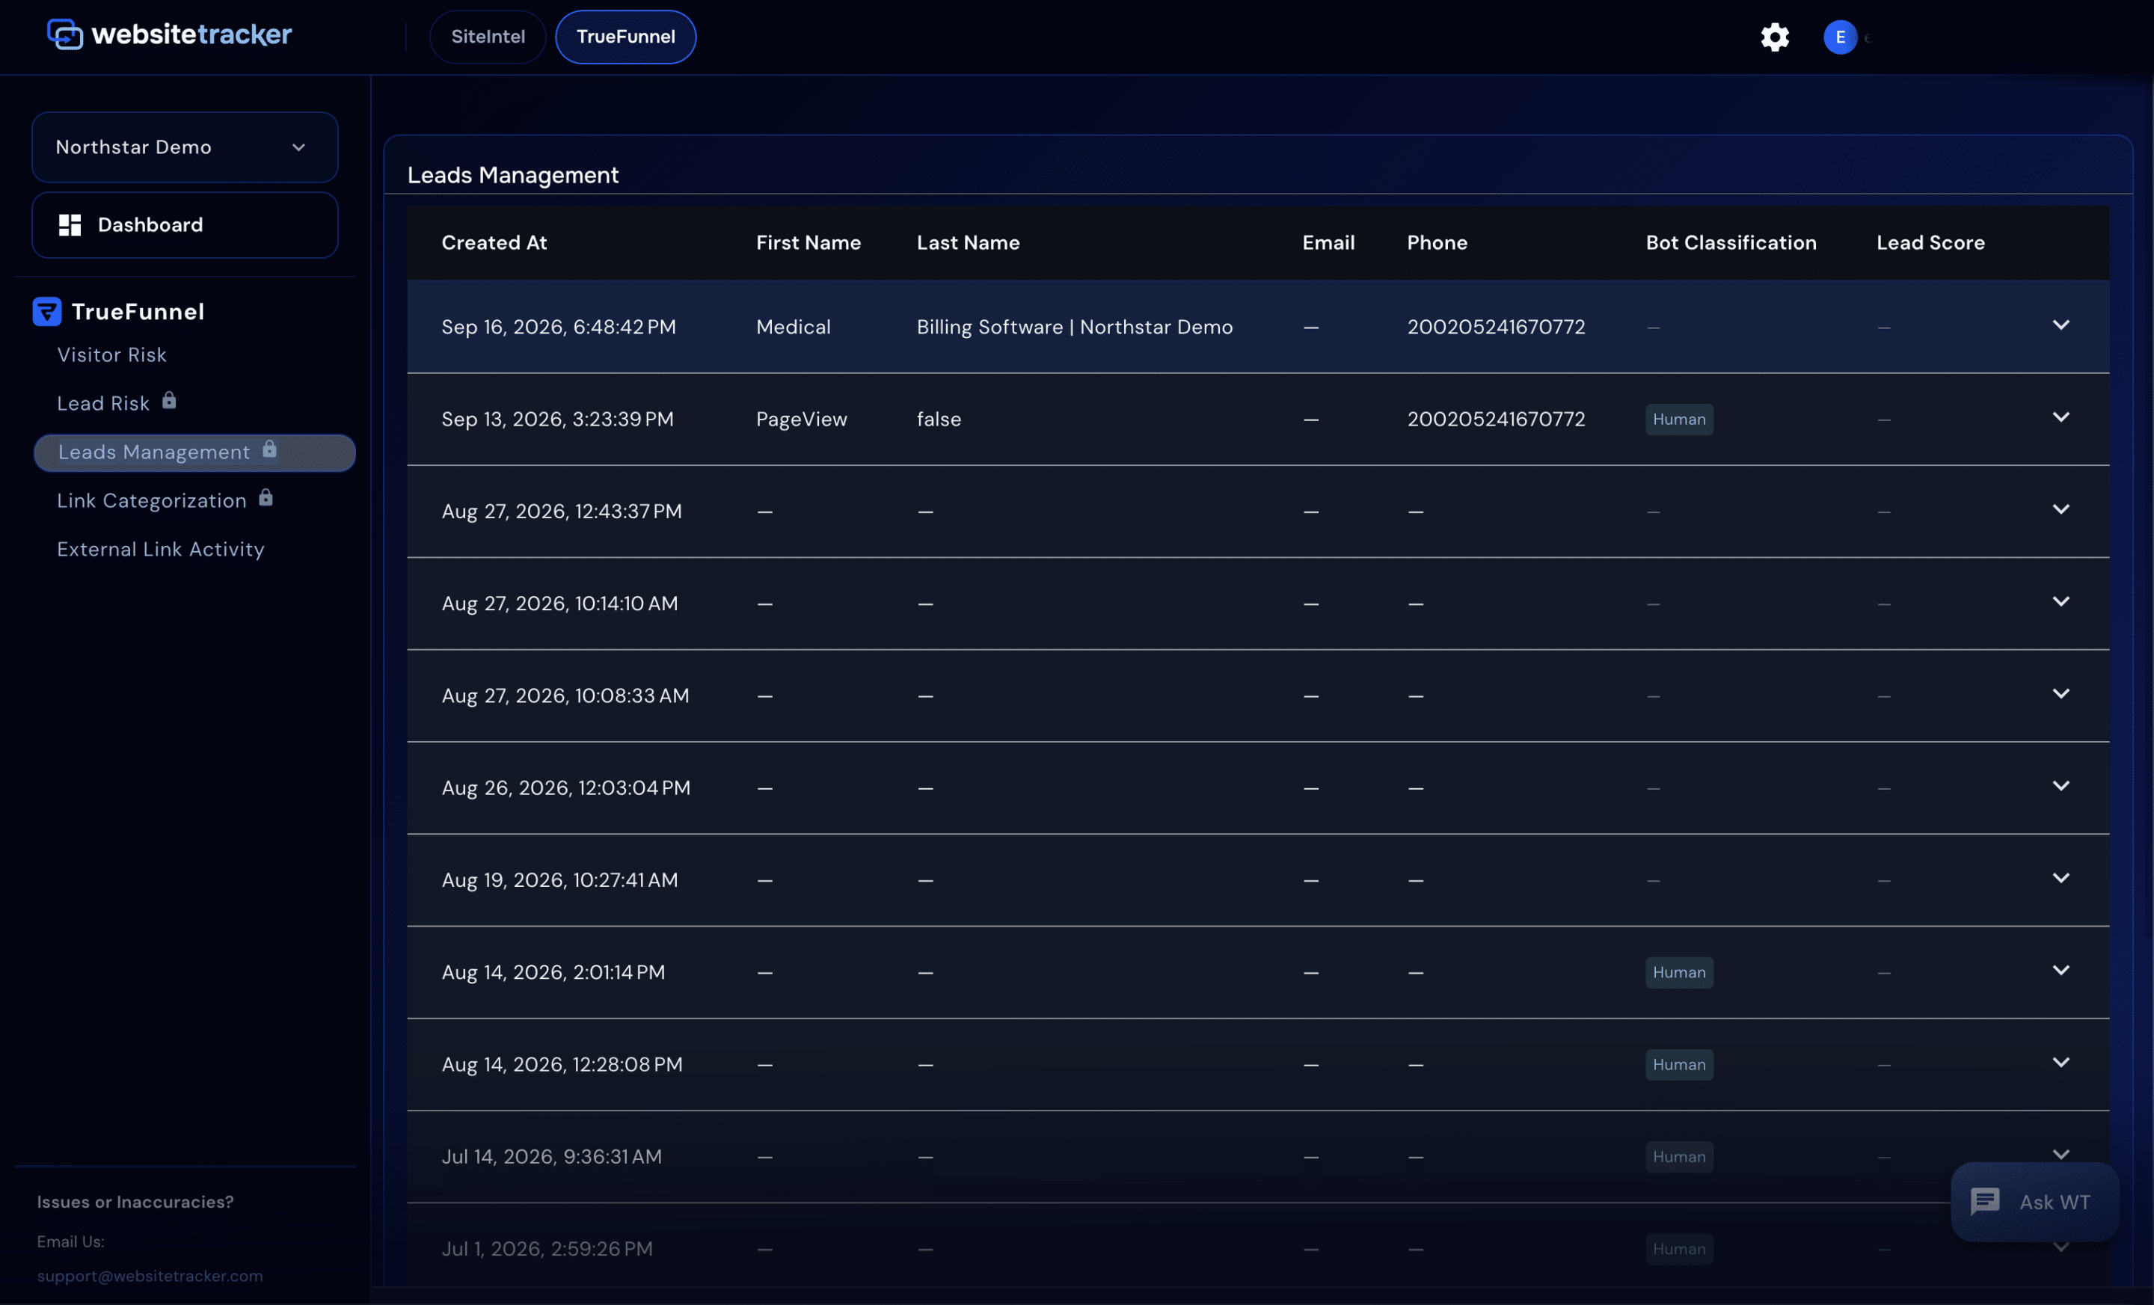Screen dimensions: 2154x1305
Task: Click phone 200205241670772 in Sep 16 row
Action: point(1496,327)
